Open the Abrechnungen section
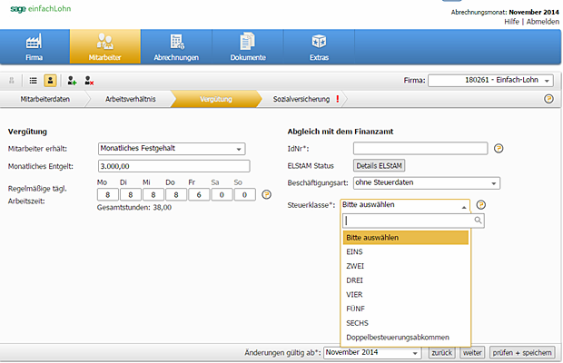The image size is (563, 363). [176, 47]
